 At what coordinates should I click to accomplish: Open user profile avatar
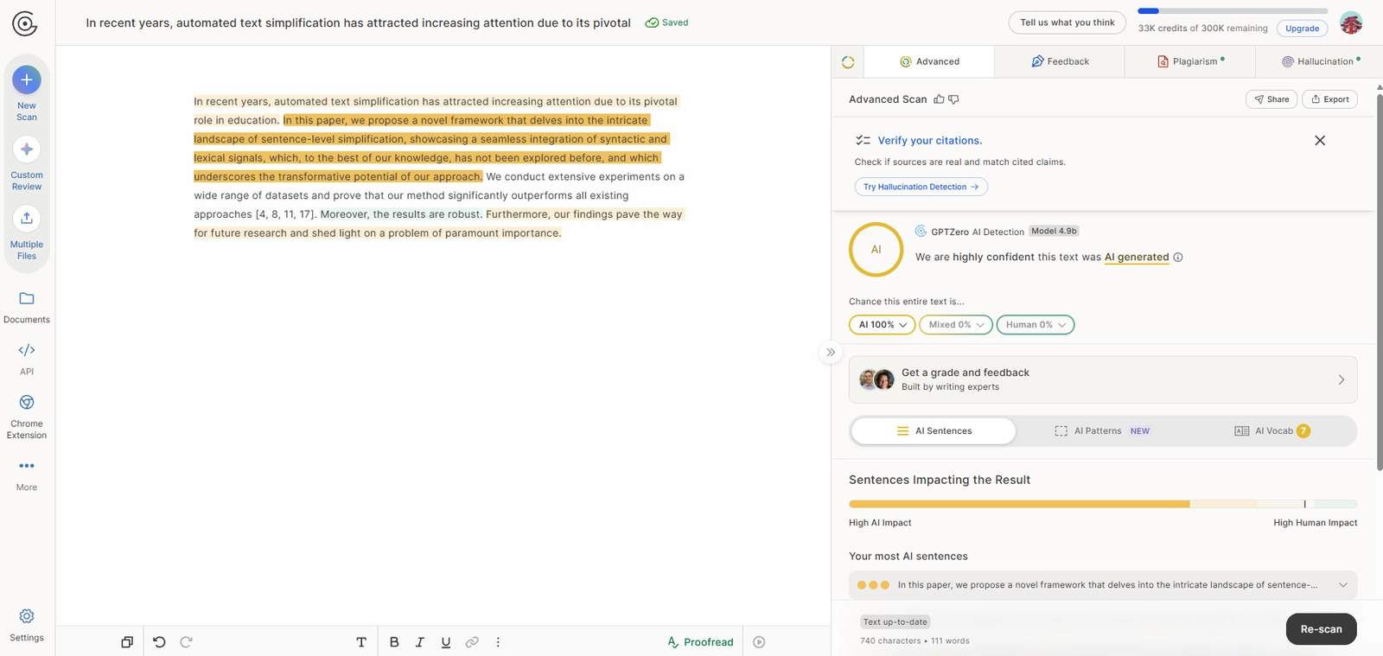pos(1351,23)
